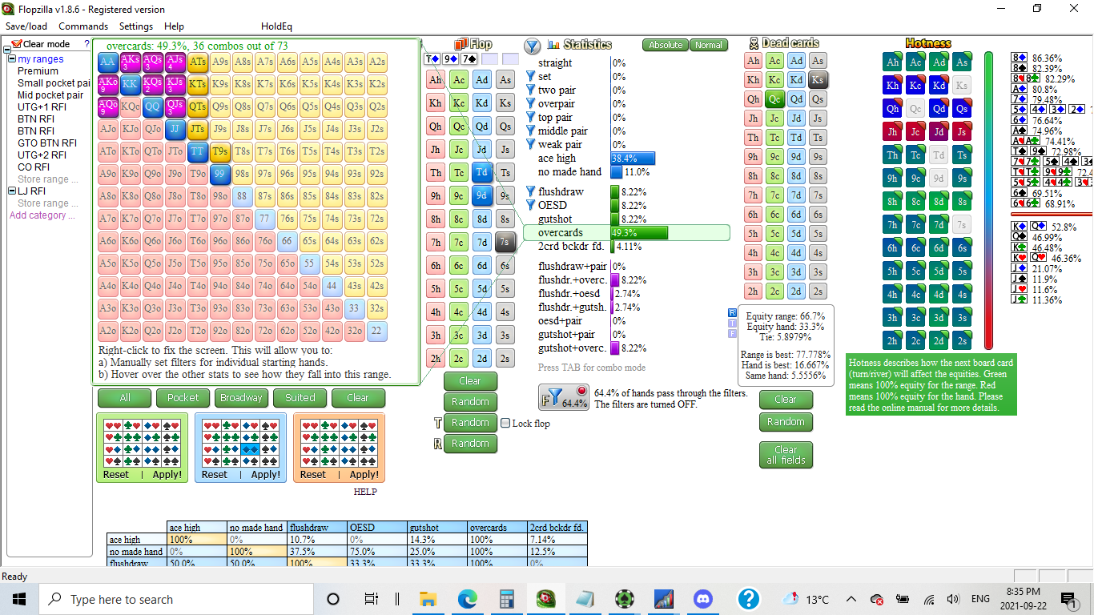Click the main Statistics filter funnel icon
1094x615 pixels.
(533, 46)
